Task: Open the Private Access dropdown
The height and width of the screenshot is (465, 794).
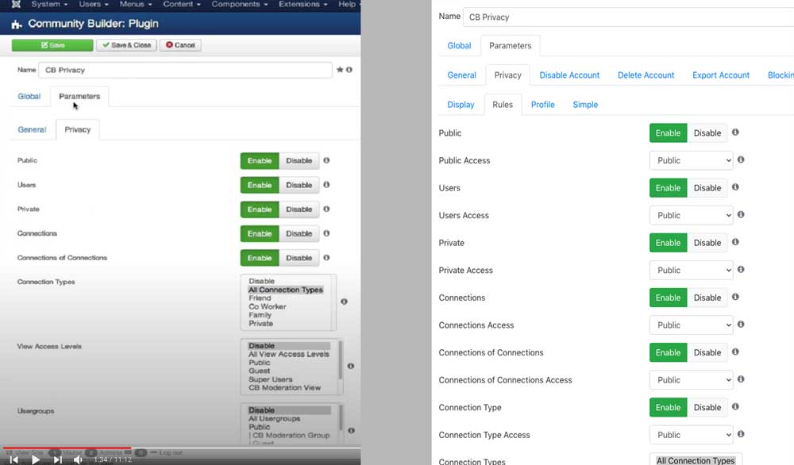Action: tap(692, 271)
